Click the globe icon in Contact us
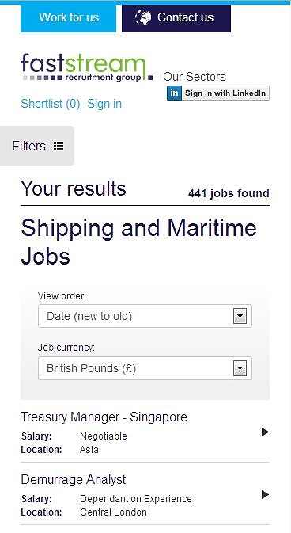 [x=143, y=17]
